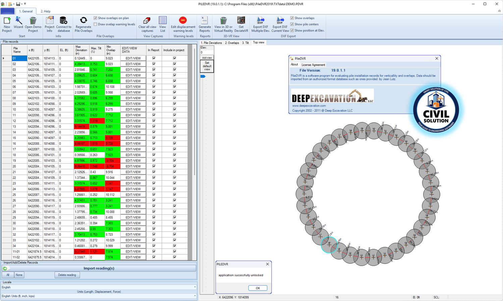The width and height of the screenshot is (503, 301).
Task: Close the PileDVR about dialog
Action: point(437,58)
